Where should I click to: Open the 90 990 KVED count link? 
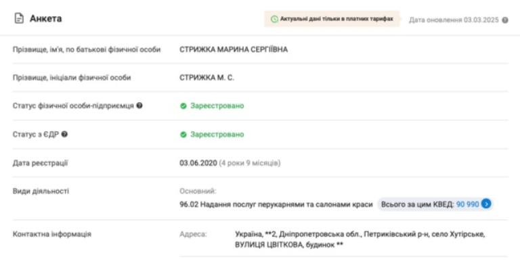pos(468,204)
